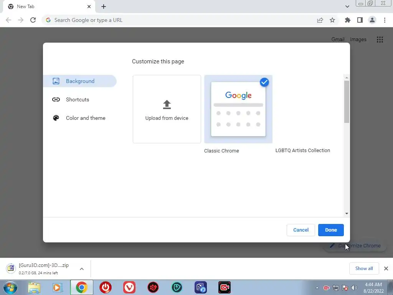Open the Action Center flag icon
This screenshot has height=295, width=393.
pos(345,288)
